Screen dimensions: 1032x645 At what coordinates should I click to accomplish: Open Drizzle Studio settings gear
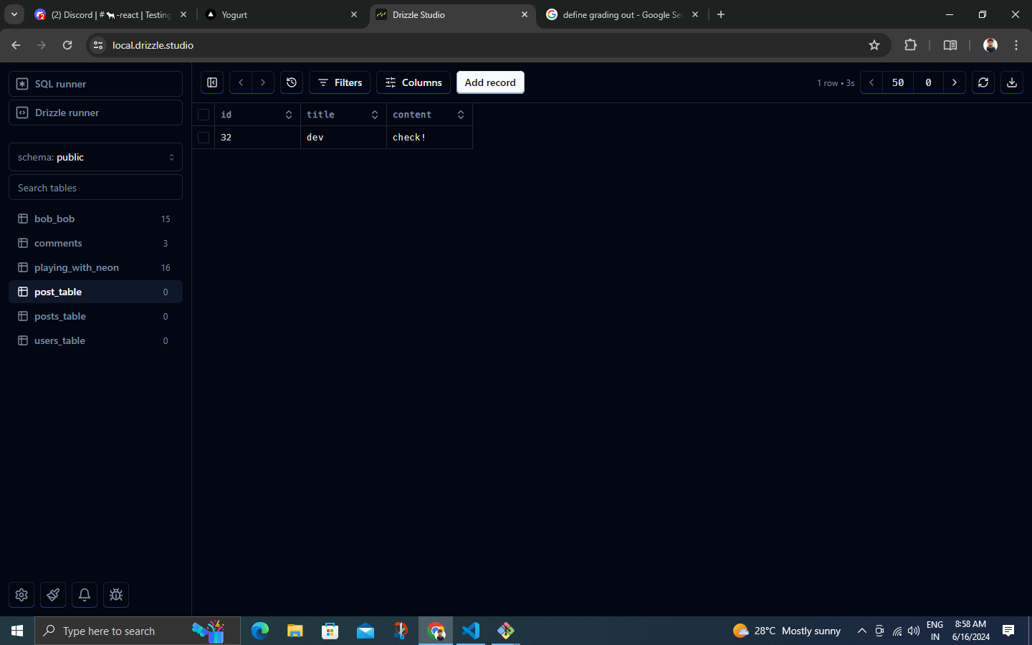pos(21,595)
